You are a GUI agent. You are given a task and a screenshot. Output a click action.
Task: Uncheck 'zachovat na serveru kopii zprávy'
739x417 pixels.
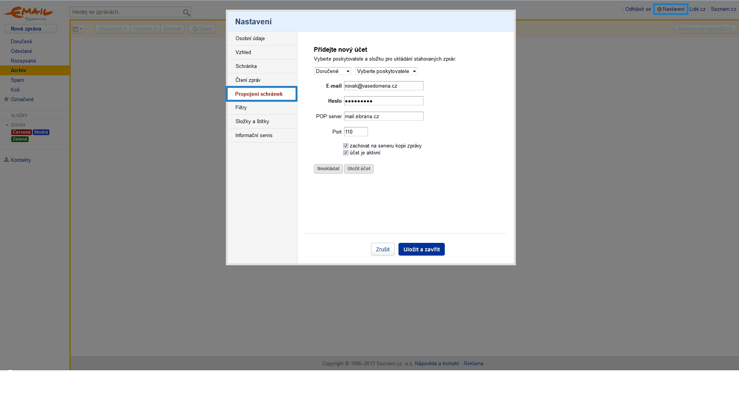coord(346,146)
